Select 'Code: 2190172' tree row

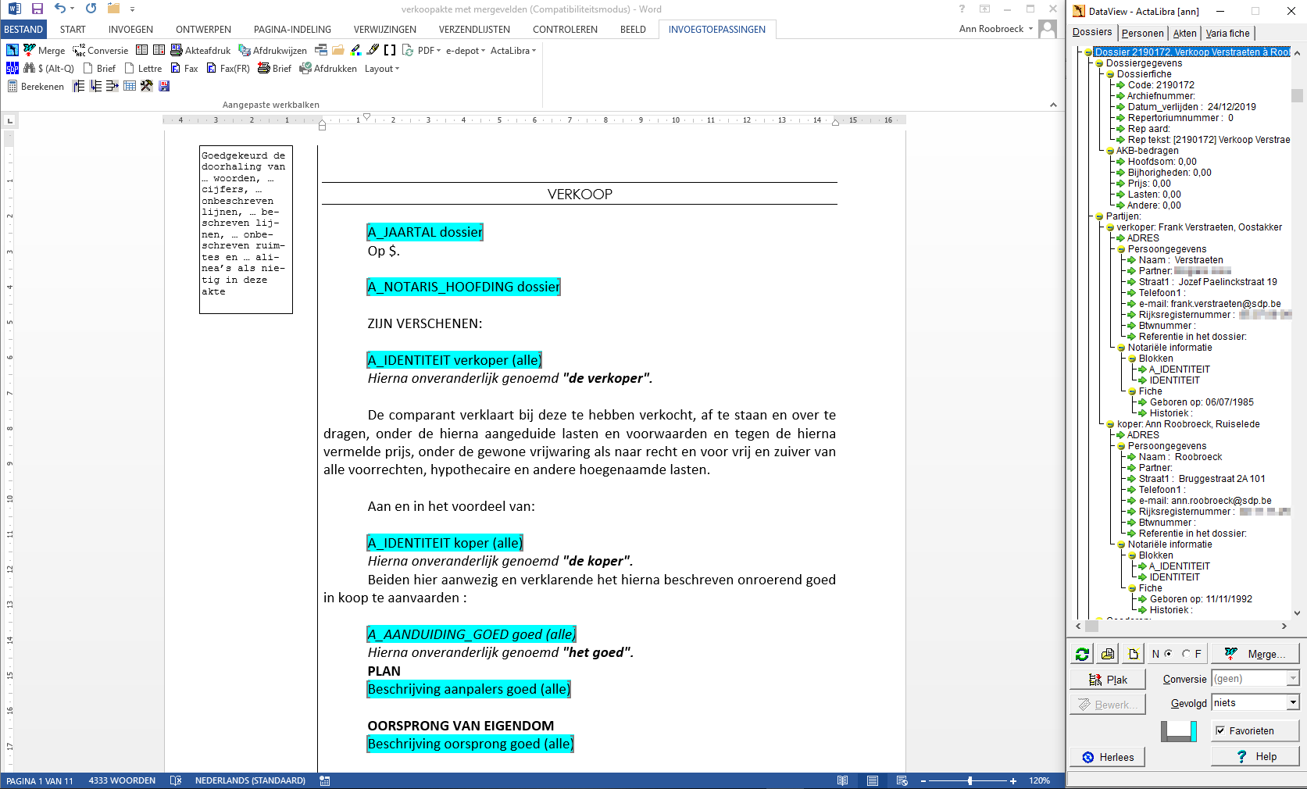pyautogui.click(x=1161, y=85)
